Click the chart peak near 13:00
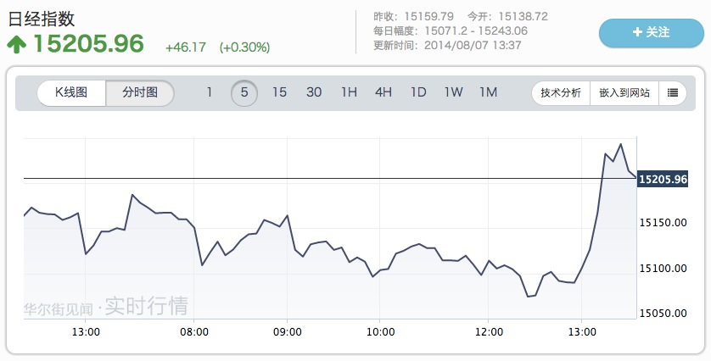This screenshot has width=711, height=361. coord(620,144)
